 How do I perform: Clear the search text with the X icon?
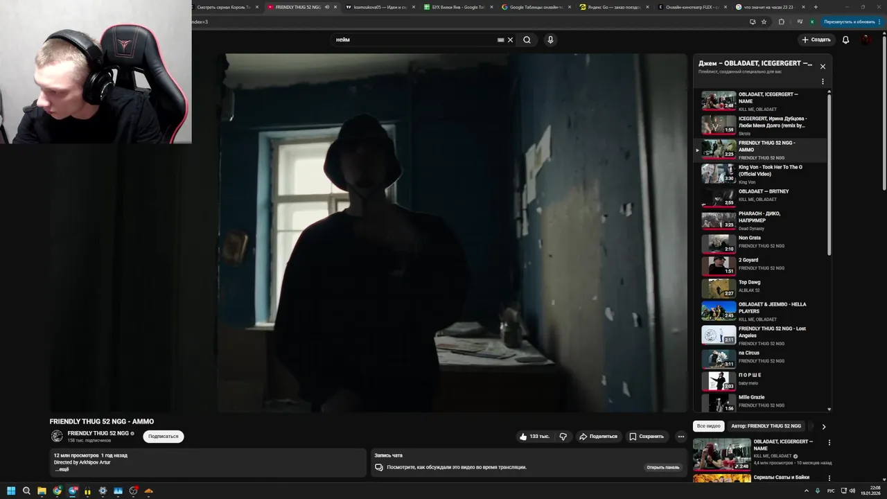click(x=511, y=40)
